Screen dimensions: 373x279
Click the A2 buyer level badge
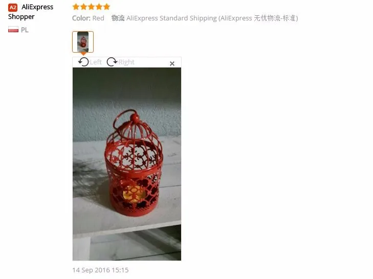13,7
